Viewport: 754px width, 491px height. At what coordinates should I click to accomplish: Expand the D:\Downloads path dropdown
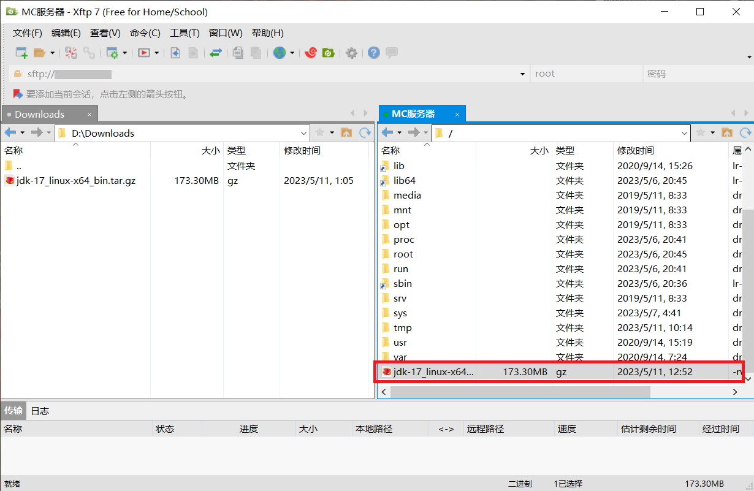tap(304, 133)
